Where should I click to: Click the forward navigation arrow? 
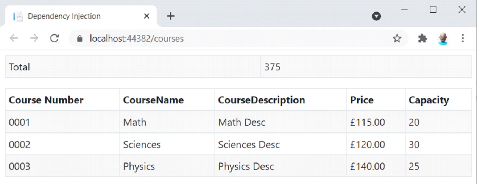[34, 39]
